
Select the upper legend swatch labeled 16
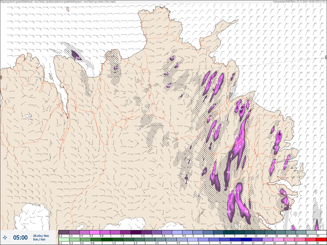[x=281, y=232]
